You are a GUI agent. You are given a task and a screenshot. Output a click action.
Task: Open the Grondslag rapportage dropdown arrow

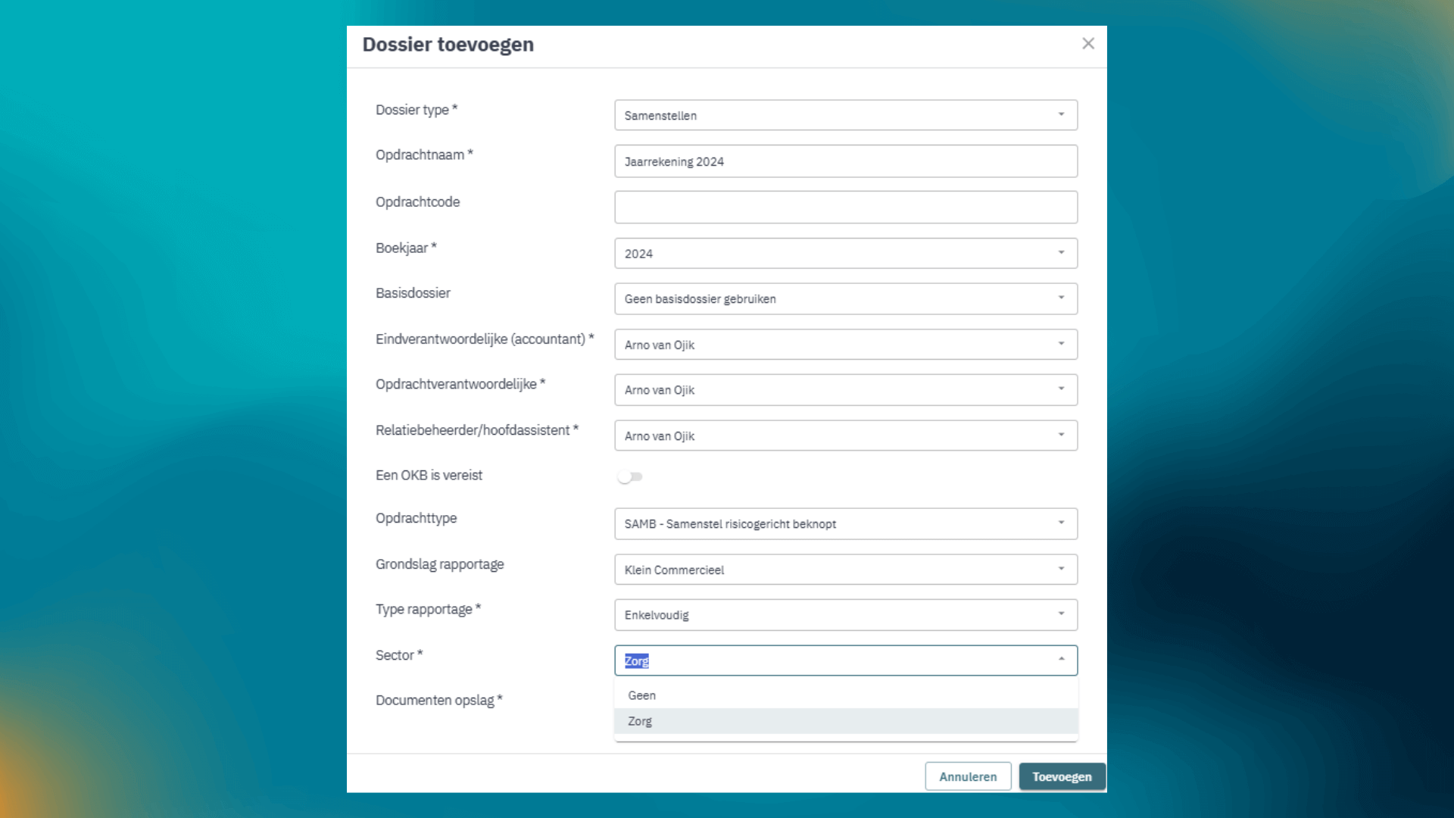point(1061,569)
